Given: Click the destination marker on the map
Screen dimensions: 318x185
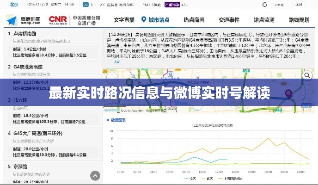Looking at the screenshot, I should [x=290, y=93].
